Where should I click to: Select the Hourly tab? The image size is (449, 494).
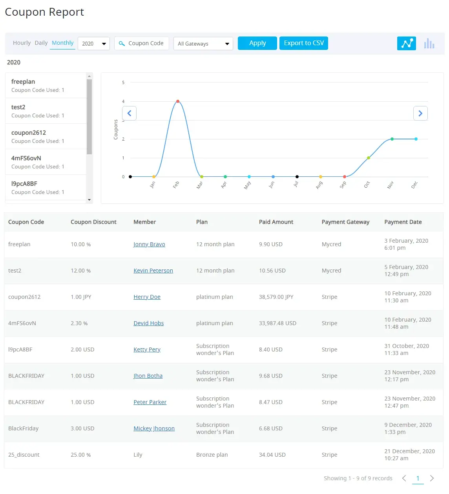coord(22,43)
